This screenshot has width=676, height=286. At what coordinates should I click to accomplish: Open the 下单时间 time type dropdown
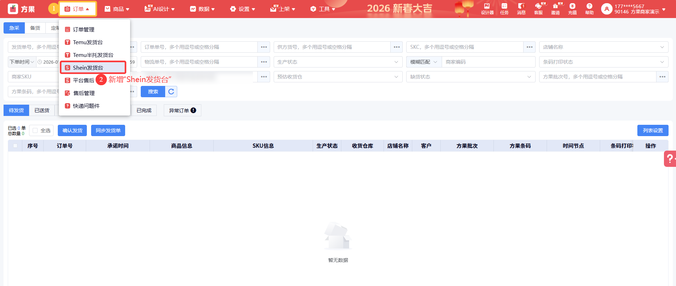pyautogui.click(x=22, y=62)
